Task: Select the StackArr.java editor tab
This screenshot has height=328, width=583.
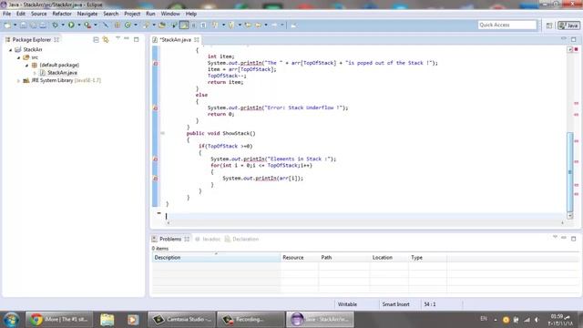Action: click(x=175, y=39)
